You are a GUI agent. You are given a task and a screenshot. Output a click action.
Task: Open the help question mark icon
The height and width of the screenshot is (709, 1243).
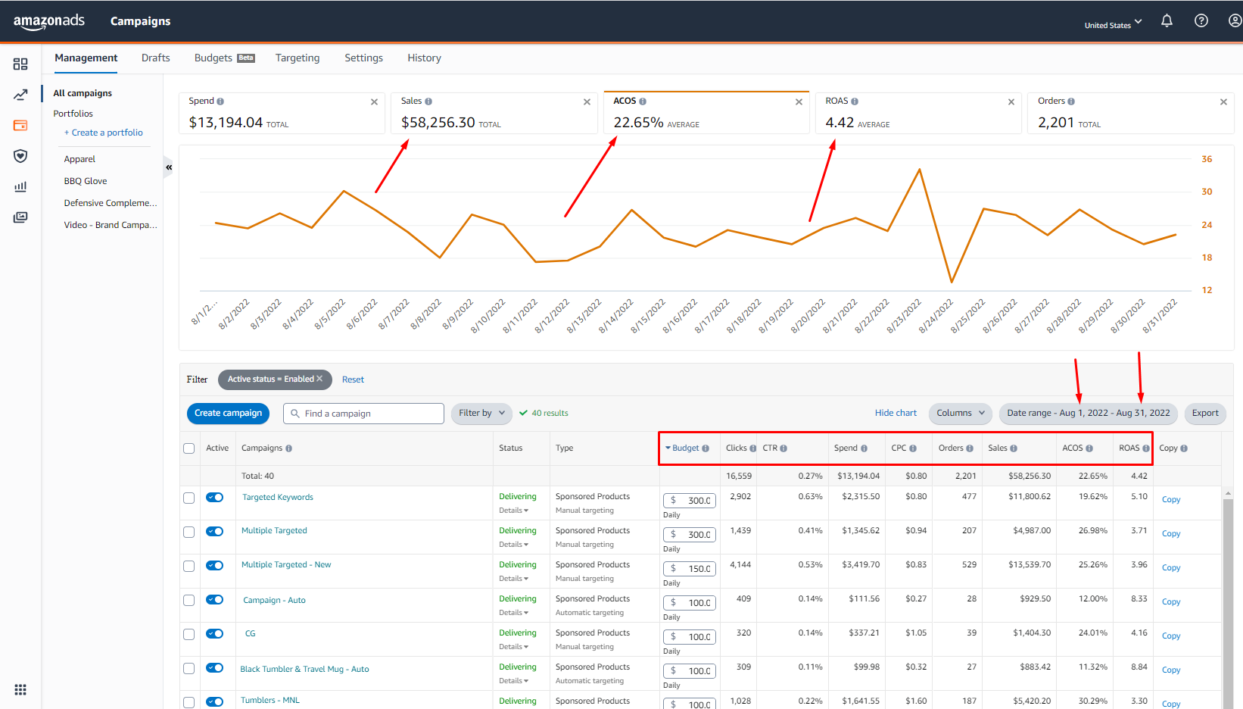pyautogui.click(x=1201, y=21)
